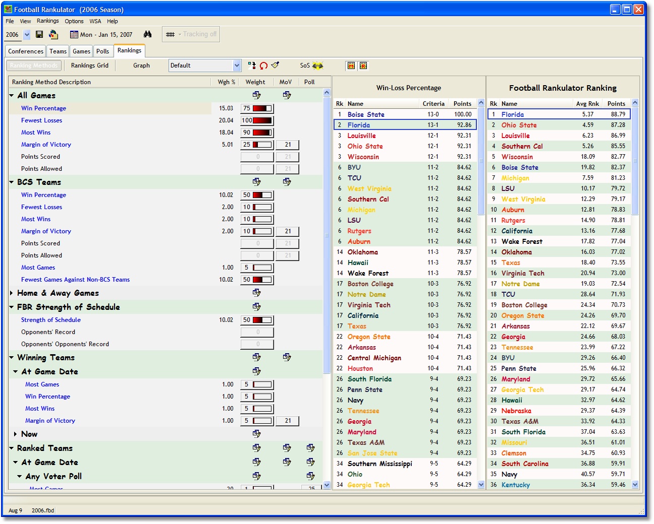The width and height of the screenshot is (654, 524).
Task: Click the yellow M icon in toolbar
Action: (x=351, y=65)
